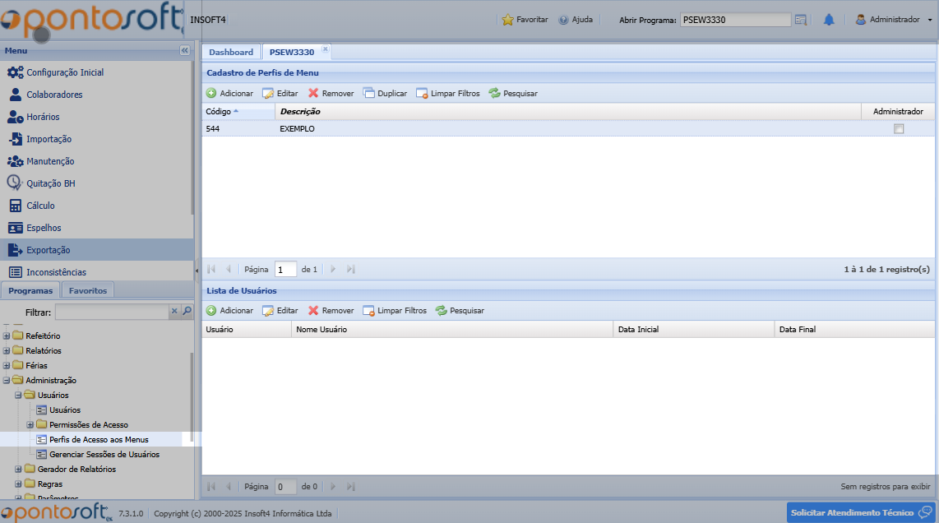Collapse the Administração folder in the tree
The width and height of the screenshot is (939, 523).
[x=7, y=381]
